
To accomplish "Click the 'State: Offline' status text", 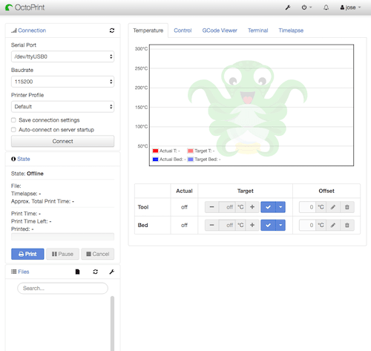I will (x=27, y=174).
